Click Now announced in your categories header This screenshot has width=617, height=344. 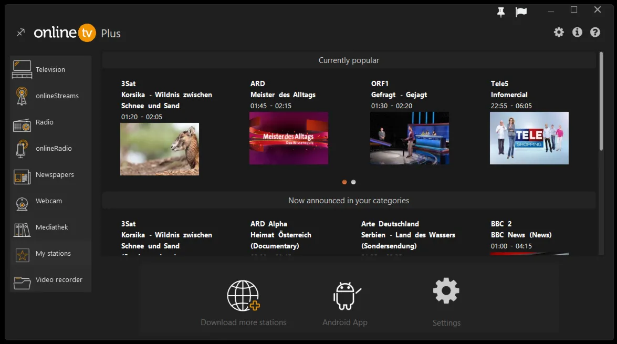(x=349, y=201)
